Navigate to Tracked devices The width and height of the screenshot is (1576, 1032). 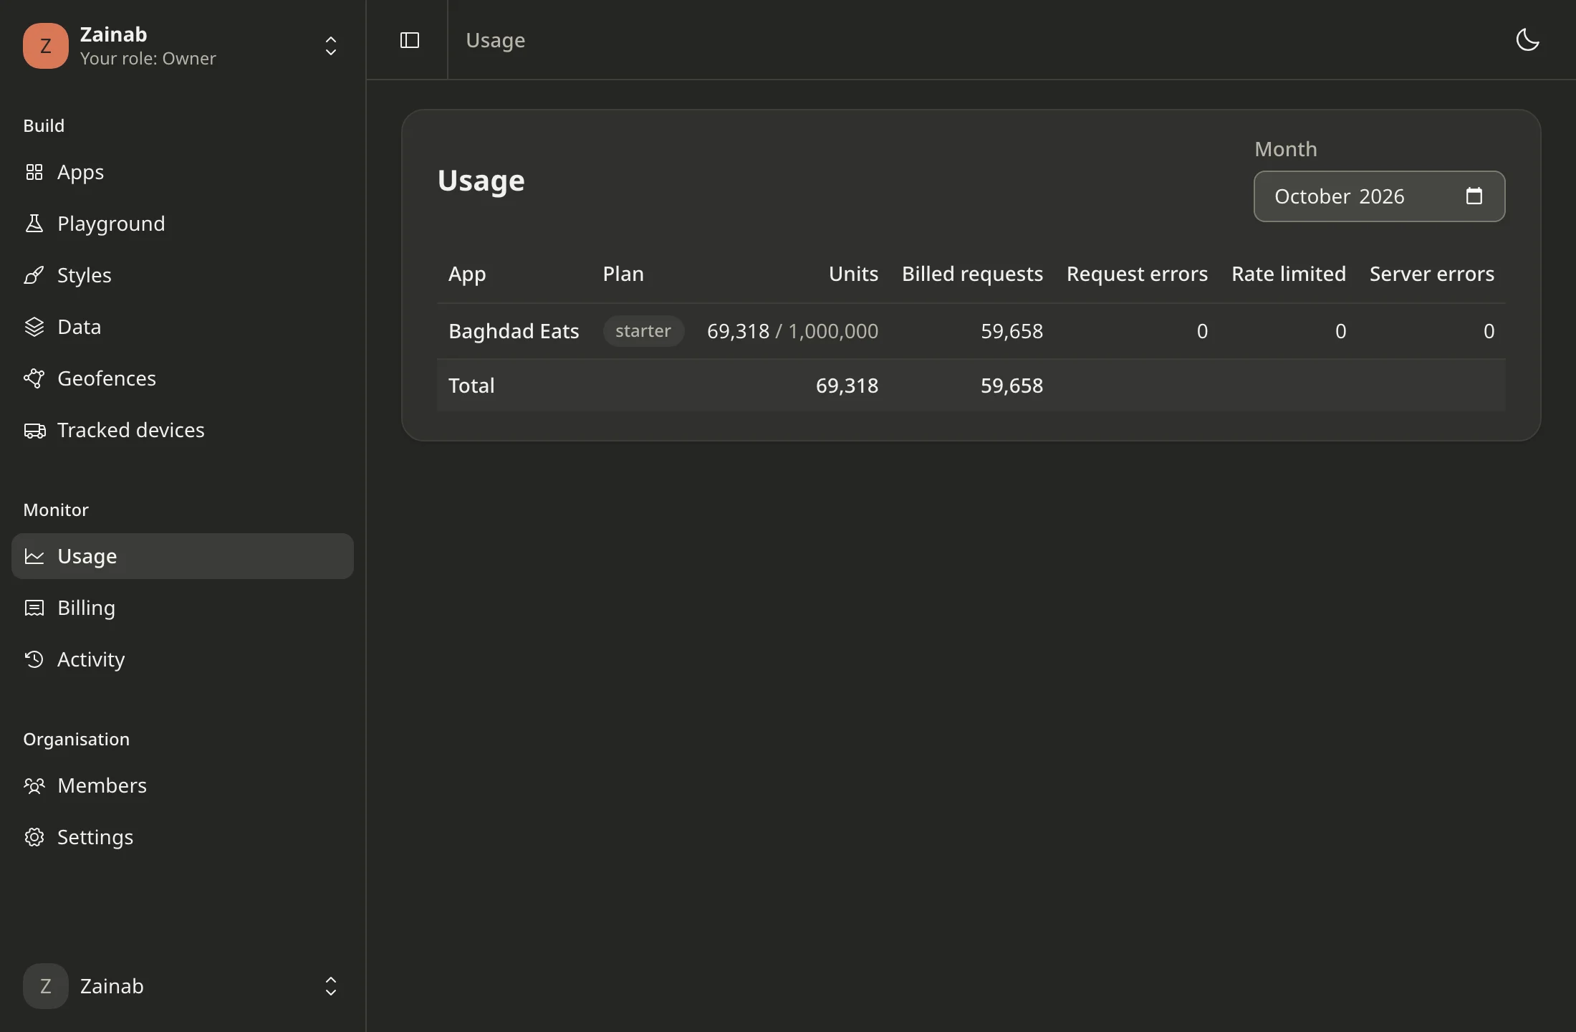pyautogui.click(x=183, y=430)
